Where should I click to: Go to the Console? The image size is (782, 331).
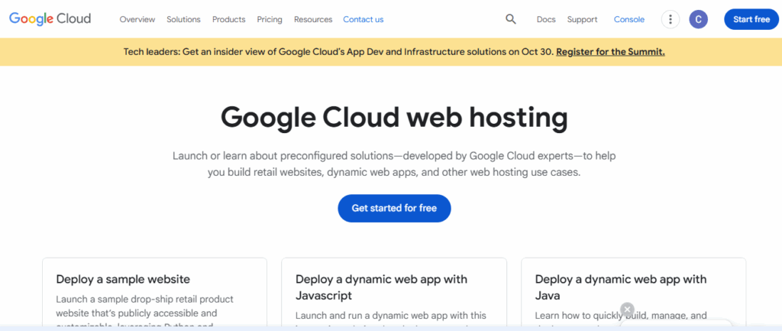[629, 19]
